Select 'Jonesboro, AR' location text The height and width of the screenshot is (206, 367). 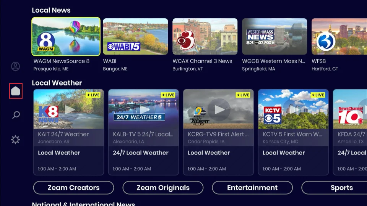(x=54, y=142)
